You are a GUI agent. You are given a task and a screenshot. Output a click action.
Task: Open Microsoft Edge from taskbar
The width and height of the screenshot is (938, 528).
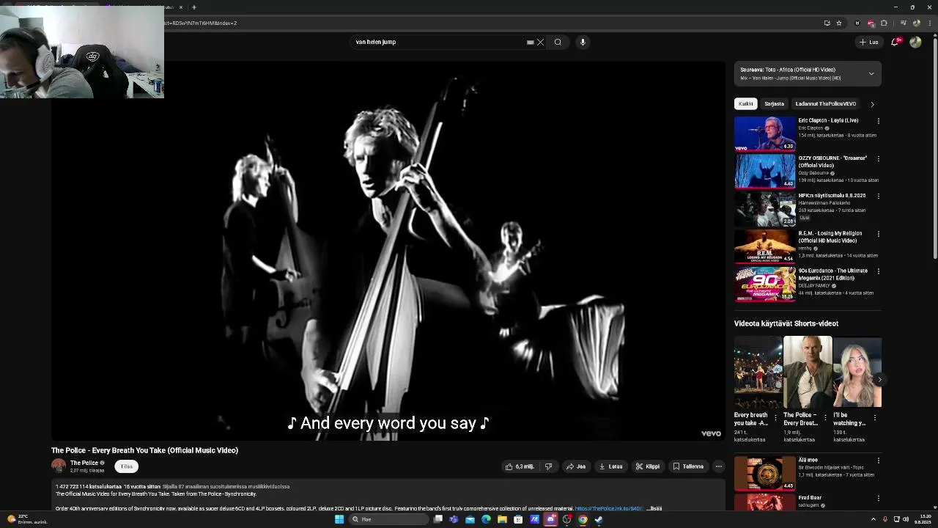486,519
